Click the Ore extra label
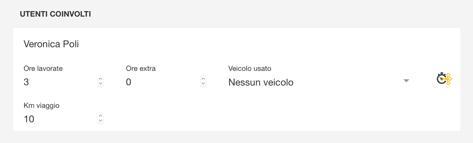Image resolution: width=473 pixels, height=143 pixels. pyautogui.click(x=141, y=68)
